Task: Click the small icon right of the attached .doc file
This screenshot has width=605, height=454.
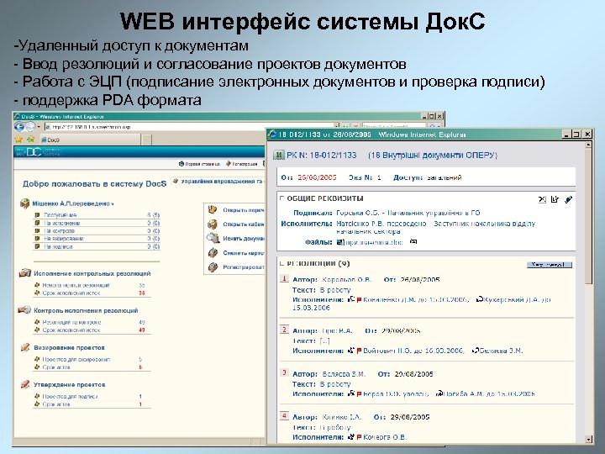Action: pyautogui.click(x=413, y=241)
